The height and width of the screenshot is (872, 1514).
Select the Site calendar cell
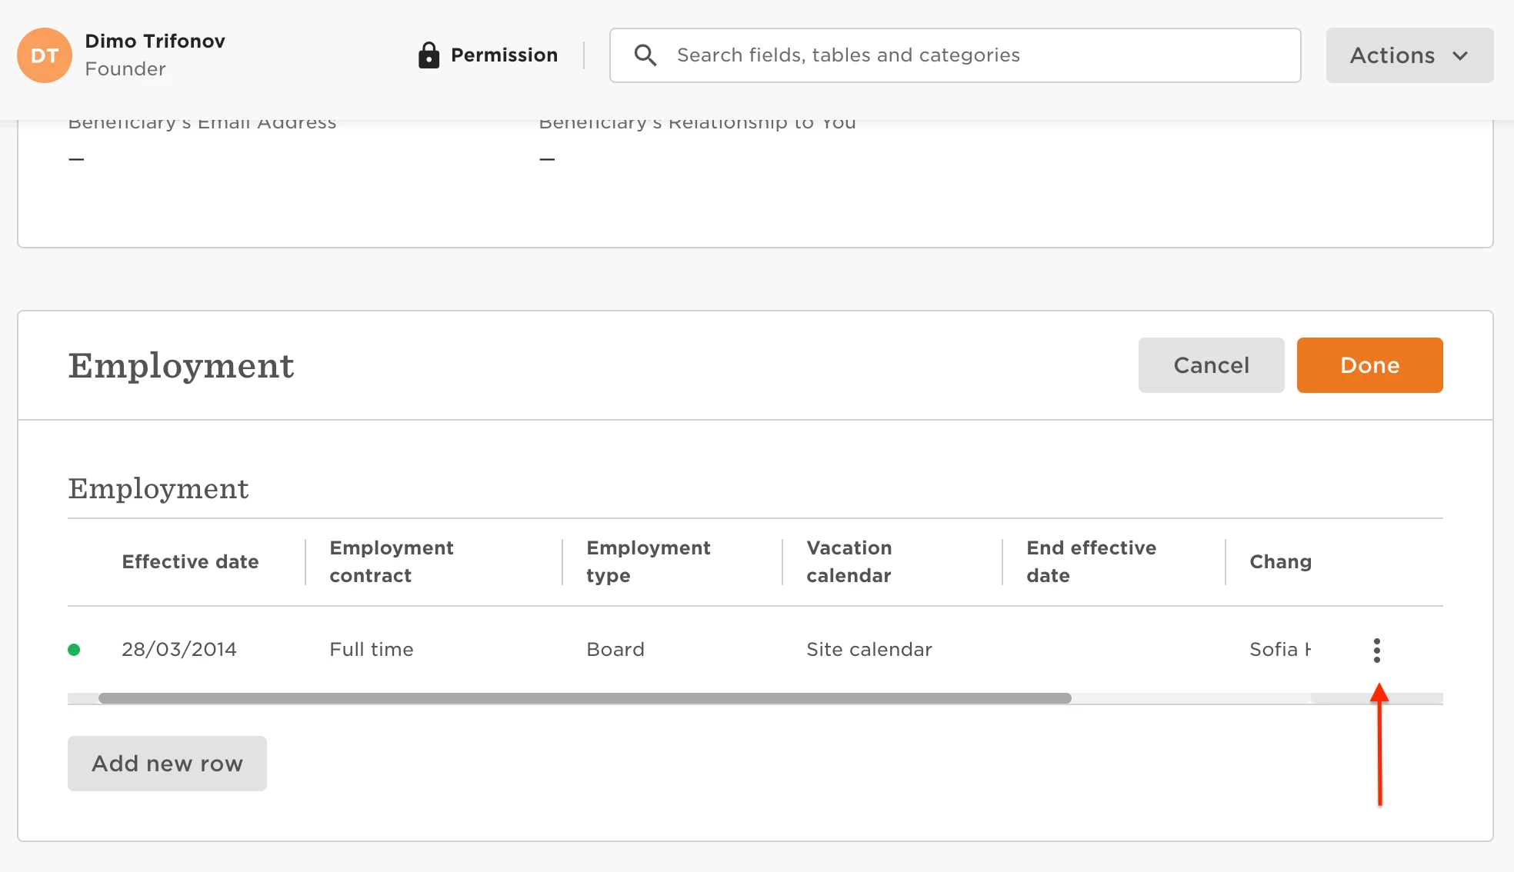(869, 650)
